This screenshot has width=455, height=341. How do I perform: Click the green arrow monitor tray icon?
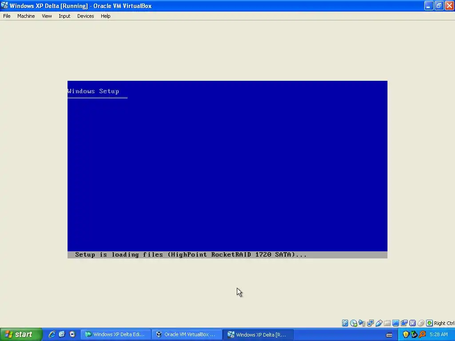(x=414, y=334)
